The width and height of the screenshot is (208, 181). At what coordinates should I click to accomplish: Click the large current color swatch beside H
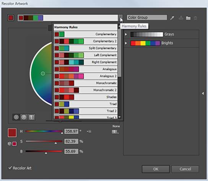[12, 132]
